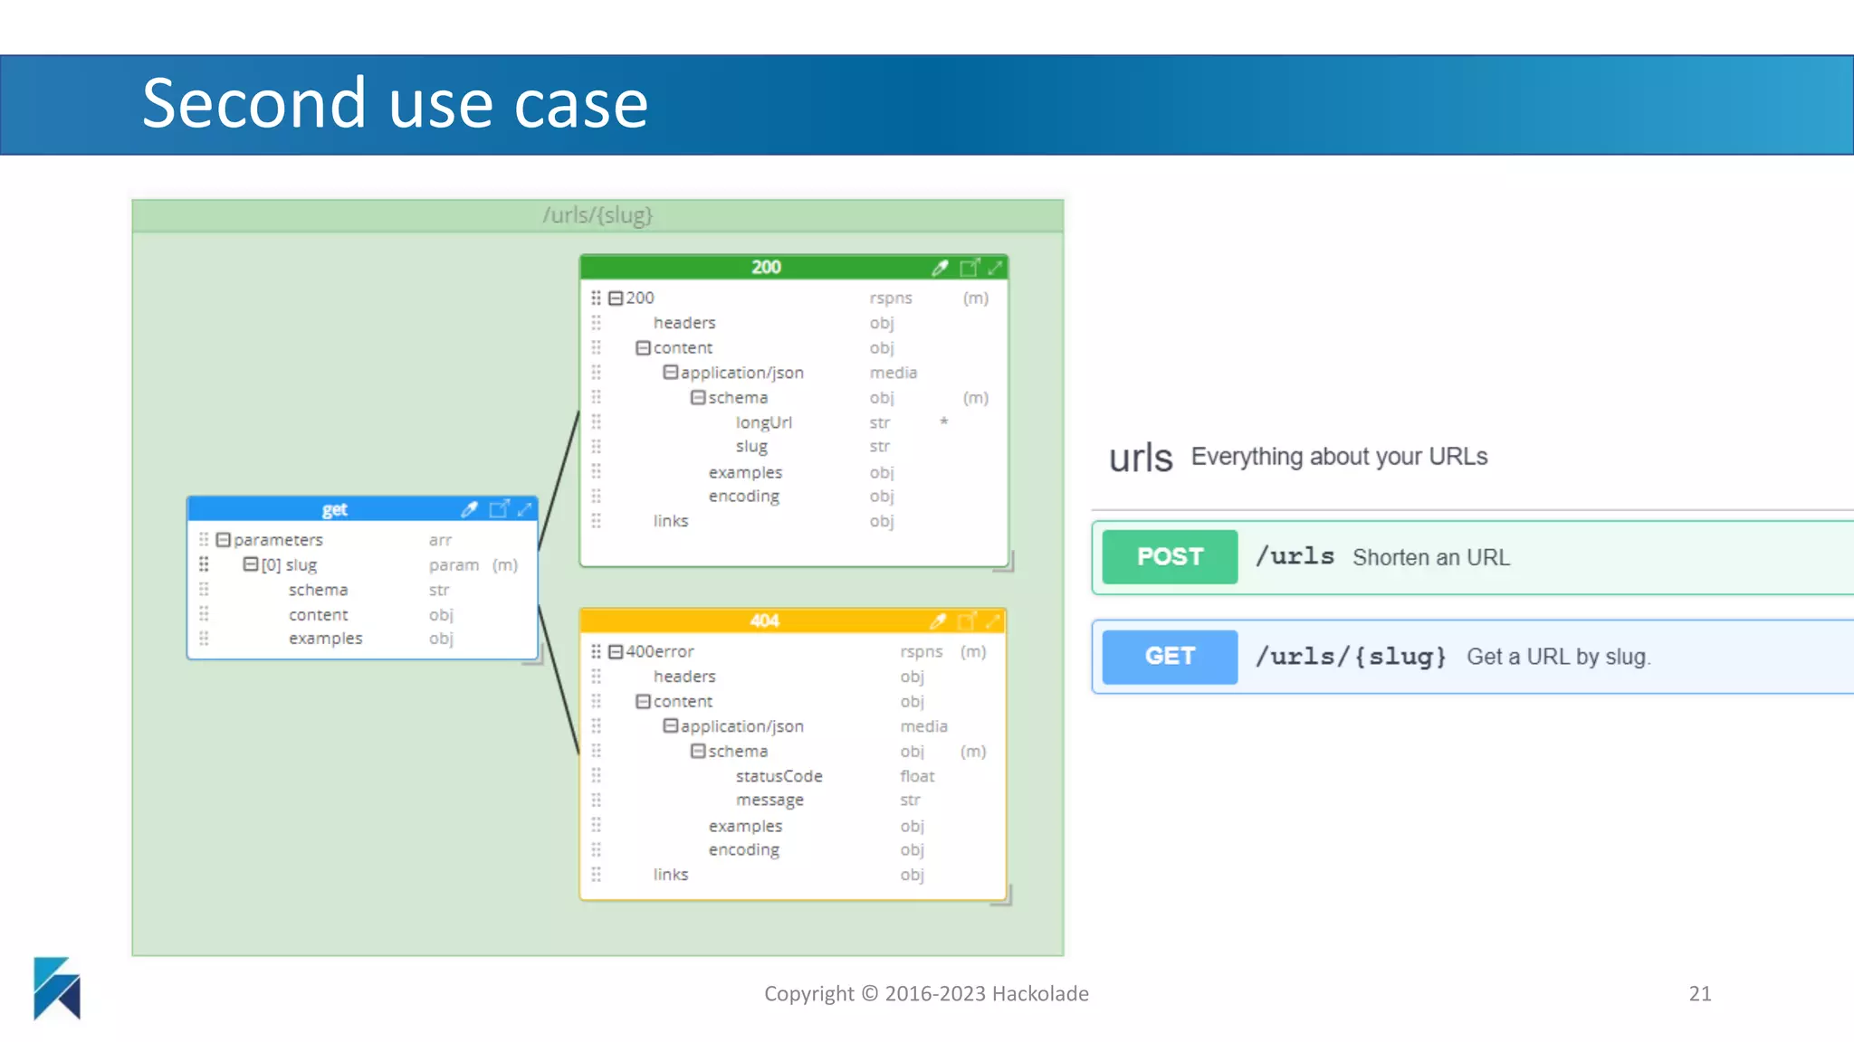Click the pencil edit icon on 200 box
This screenshot has height=1042, width=1854.
pos(941,268)
